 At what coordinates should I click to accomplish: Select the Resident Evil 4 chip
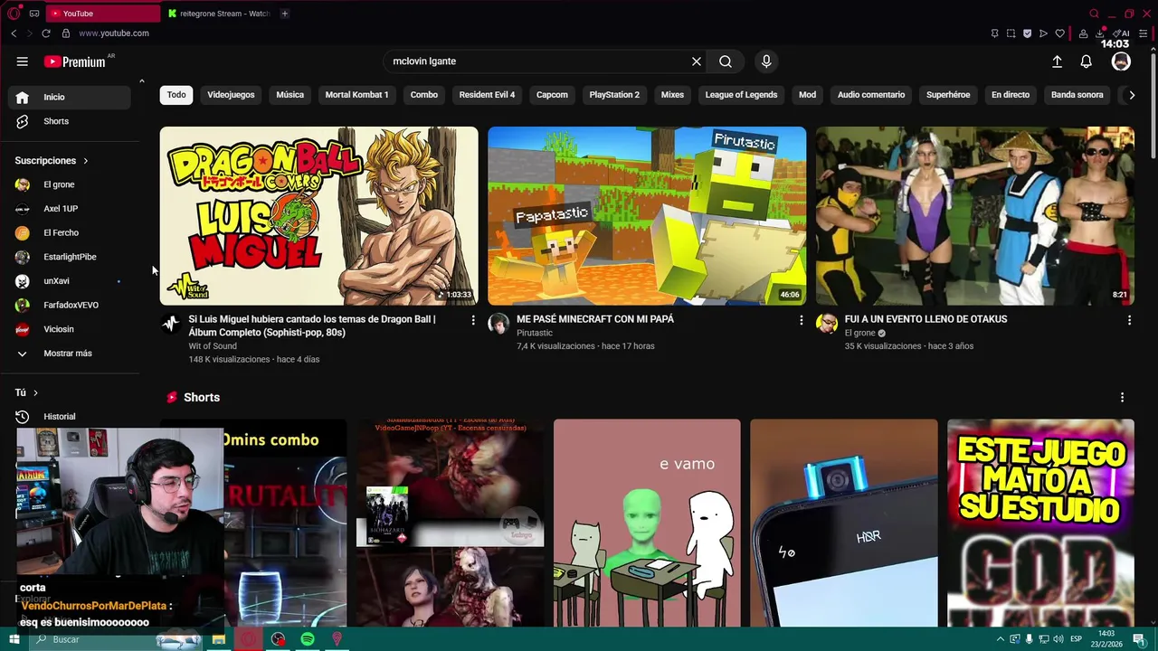click(x=487, y=95)
